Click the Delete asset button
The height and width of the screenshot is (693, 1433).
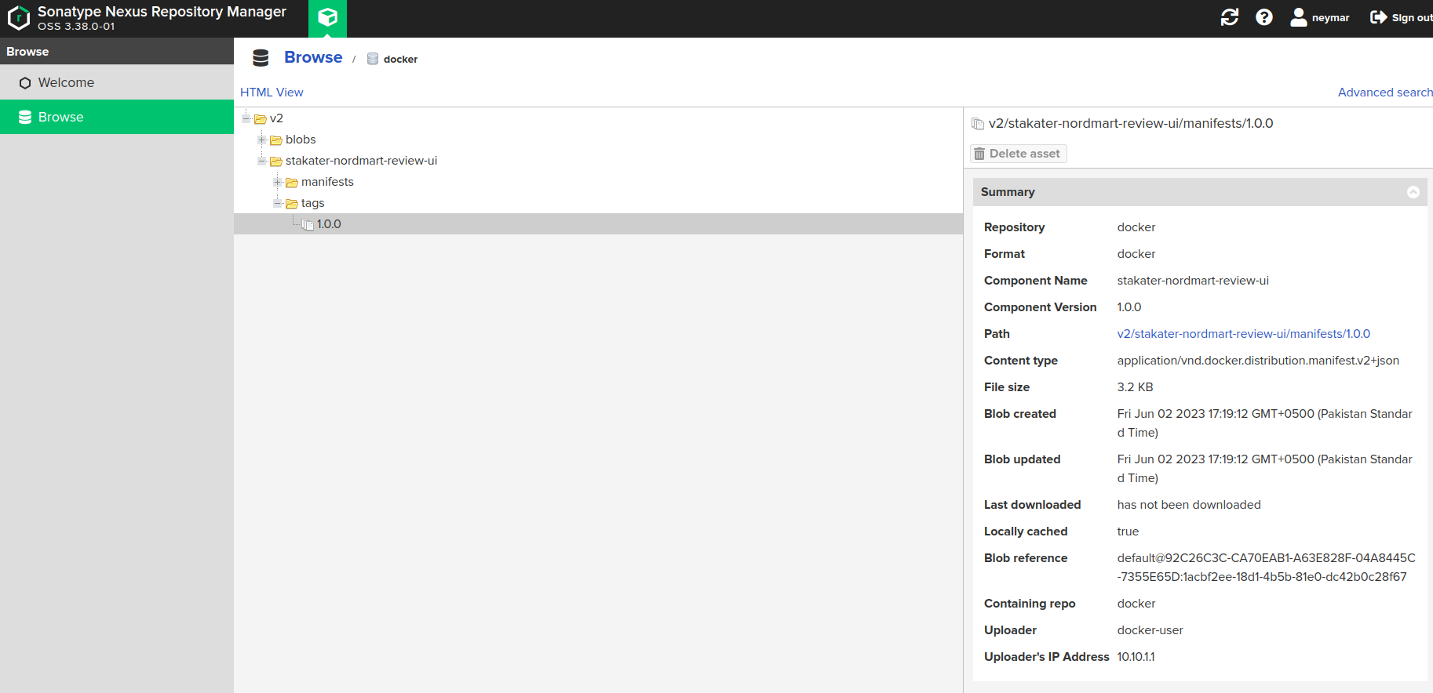click(x=1018, y=154)
